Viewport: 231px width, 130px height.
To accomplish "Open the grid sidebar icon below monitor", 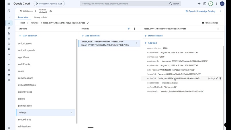I will tap(9, 80).
